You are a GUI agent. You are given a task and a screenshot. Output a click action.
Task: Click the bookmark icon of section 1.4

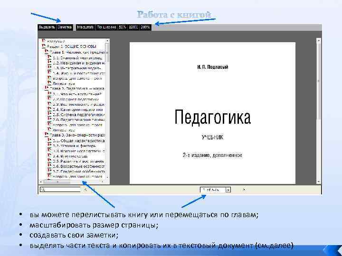coord(49,73)
